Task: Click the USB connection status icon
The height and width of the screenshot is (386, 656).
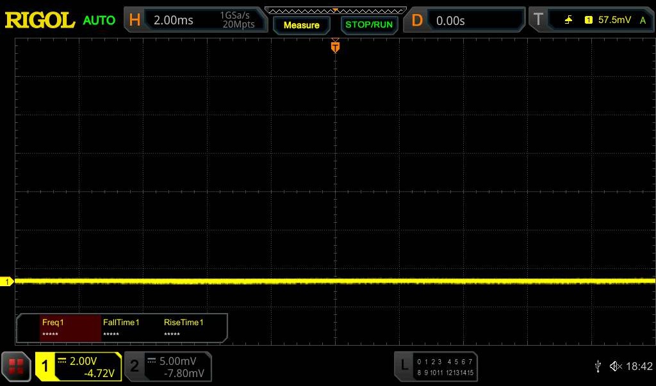Action: click(x=598, y=366)
